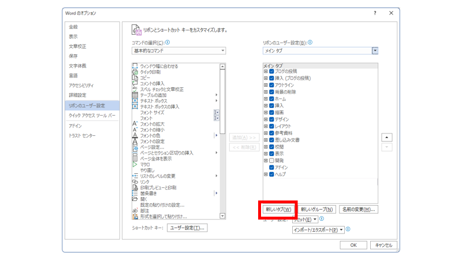The width and height of the screenshot is (462, 260).
Task: Select the フォントの拡大 icon command
Action: click(135, 124)
